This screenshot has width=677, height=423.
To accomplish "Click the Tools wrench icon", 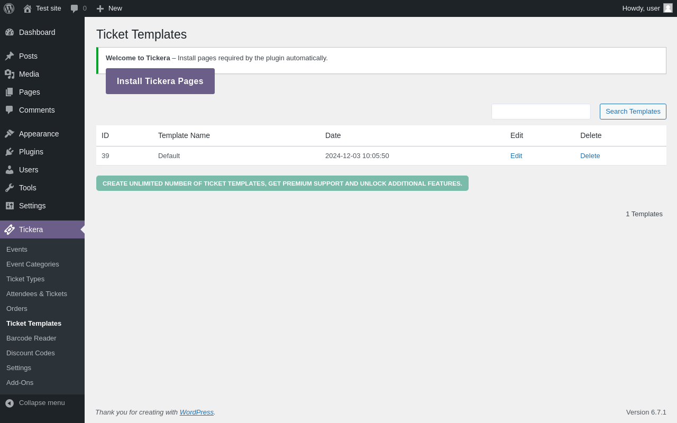I will coord(10,188).
